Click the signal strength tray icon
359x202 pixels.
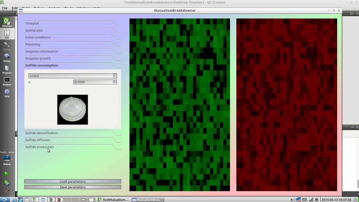click(x=311, y=200)
